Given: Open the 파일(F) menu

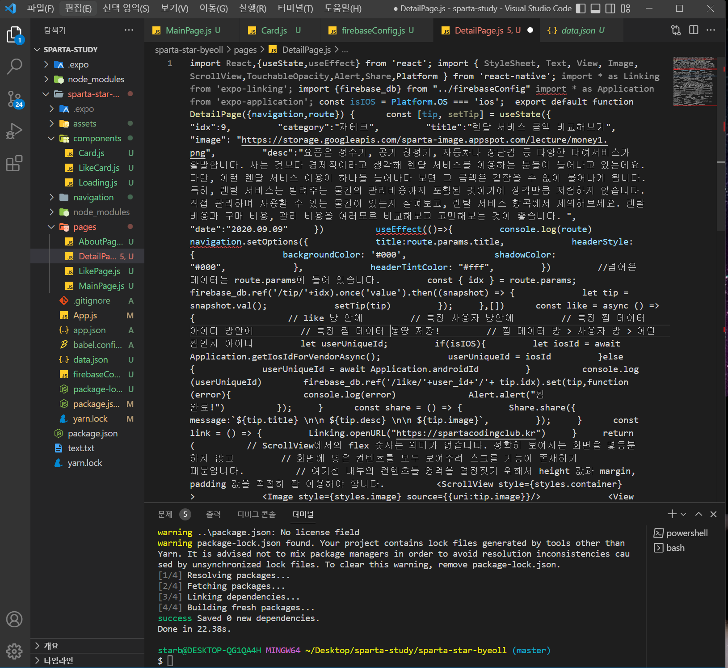Looking at the screenshot, I should click(x=41, y=8).
